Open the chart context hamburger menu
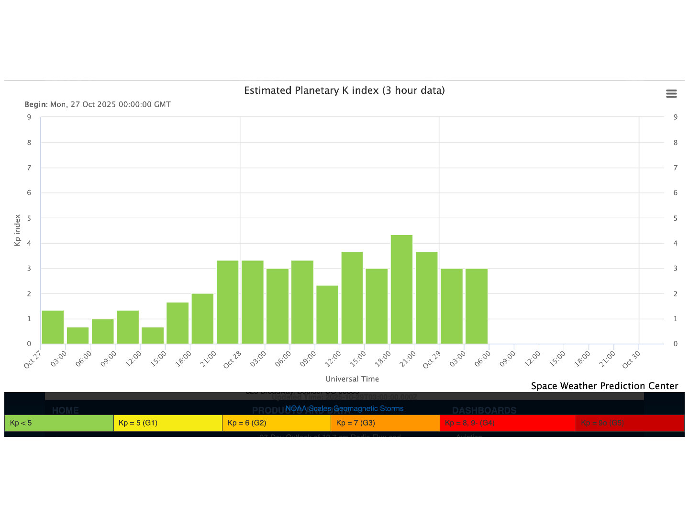 671,94
